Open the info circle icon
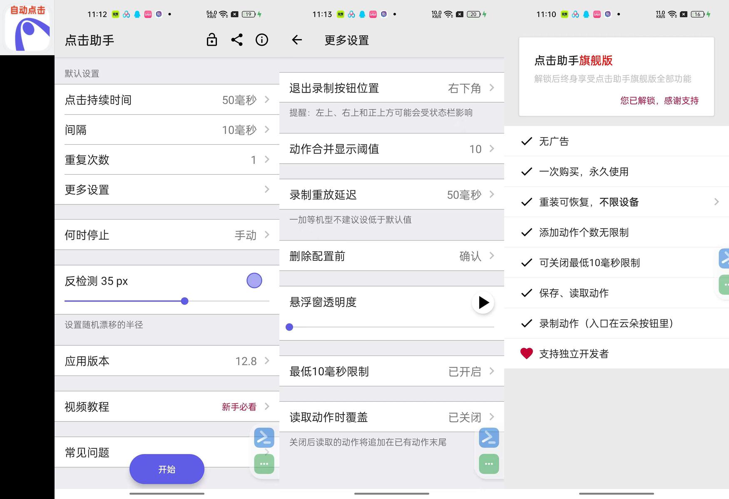 point(262,40)
